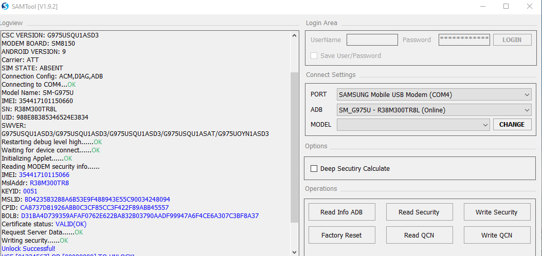Click the Write QCN button
The height and width of the screenshot is (256, 542).
click(x=497, y=235)
